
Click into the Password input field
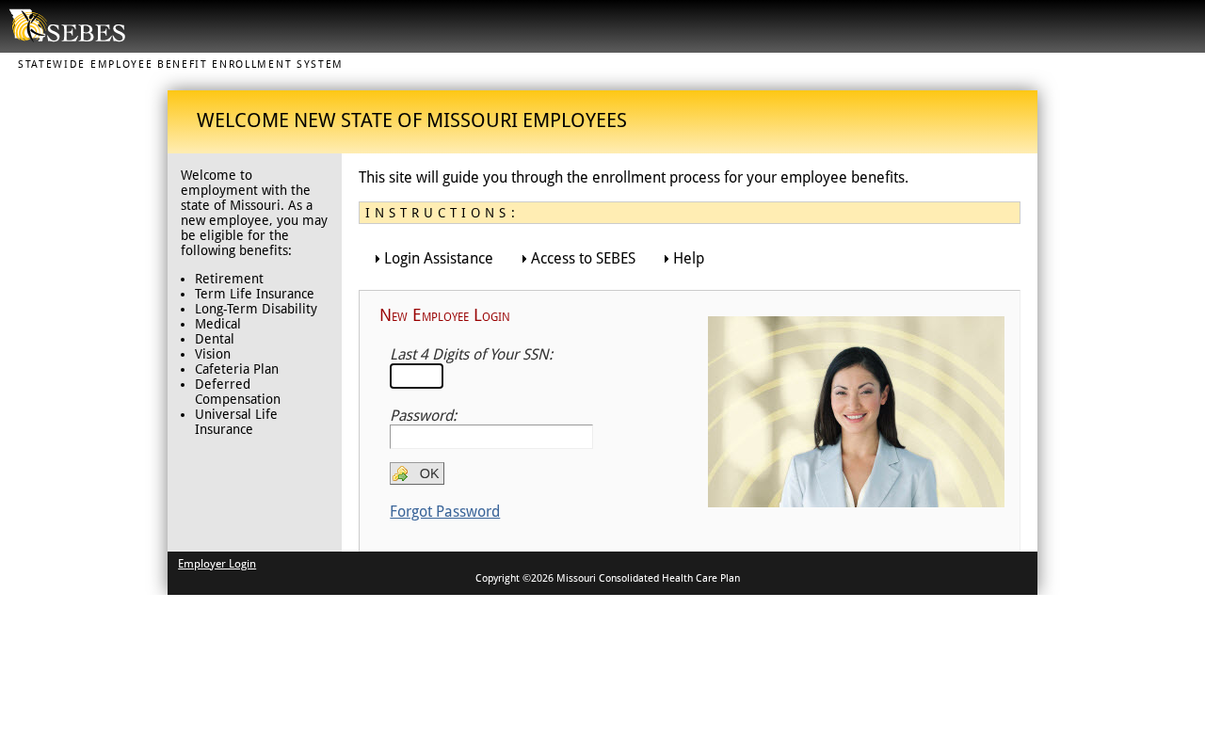pos(490,437)
